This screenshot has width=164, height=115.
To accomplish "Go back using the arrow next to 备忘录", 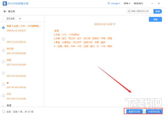I will click(5, 11).
